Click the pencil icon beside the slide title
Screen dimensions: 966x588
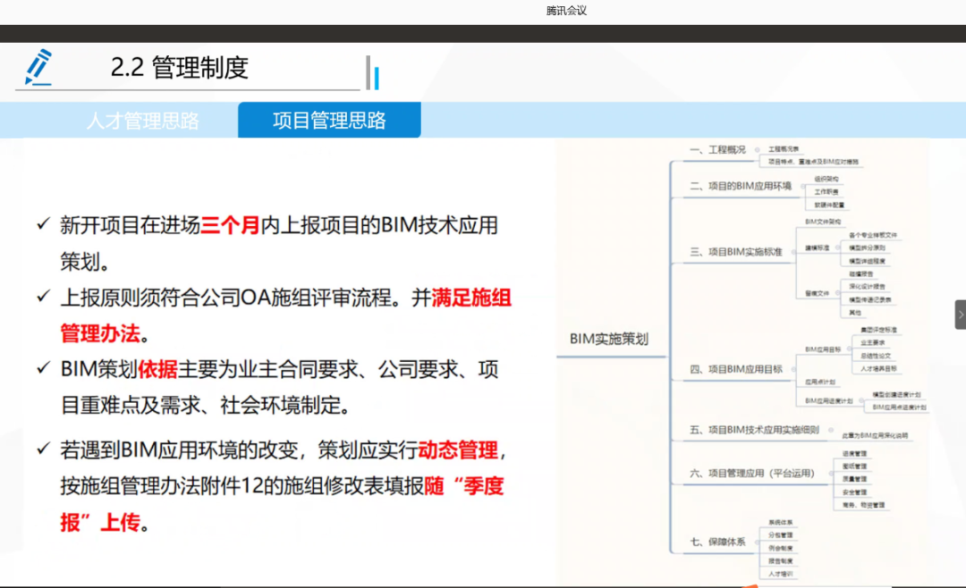point(38,68)
